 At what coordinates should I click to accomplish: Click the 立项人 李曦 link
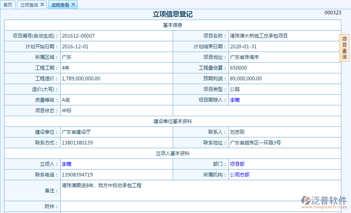67,164
